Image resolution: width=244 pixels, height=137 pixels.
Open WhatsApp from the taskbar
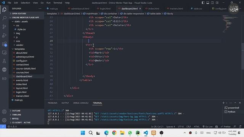tap(130, 133)
